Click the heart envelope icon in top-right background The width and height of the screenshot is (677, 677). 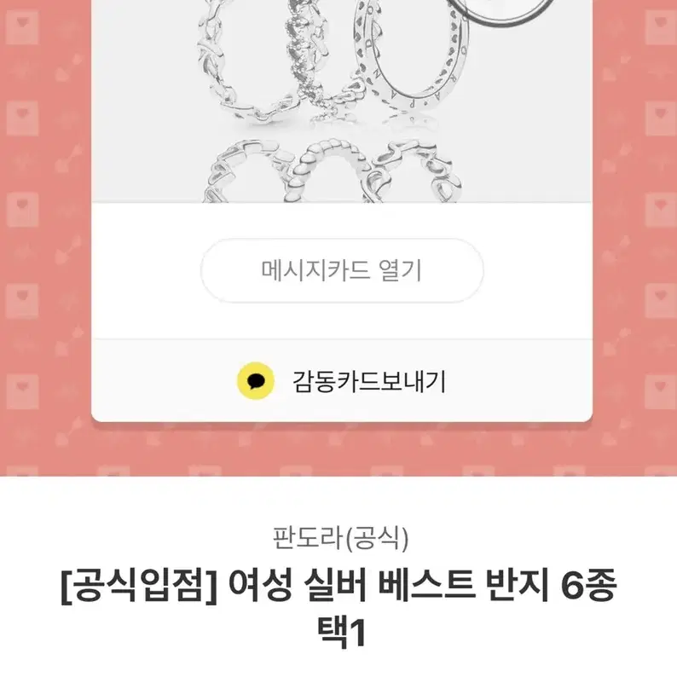pos(661,27)
